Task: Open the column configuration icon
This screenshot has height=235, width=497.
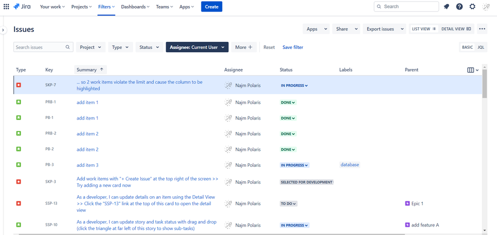Action: coord(473,70)
